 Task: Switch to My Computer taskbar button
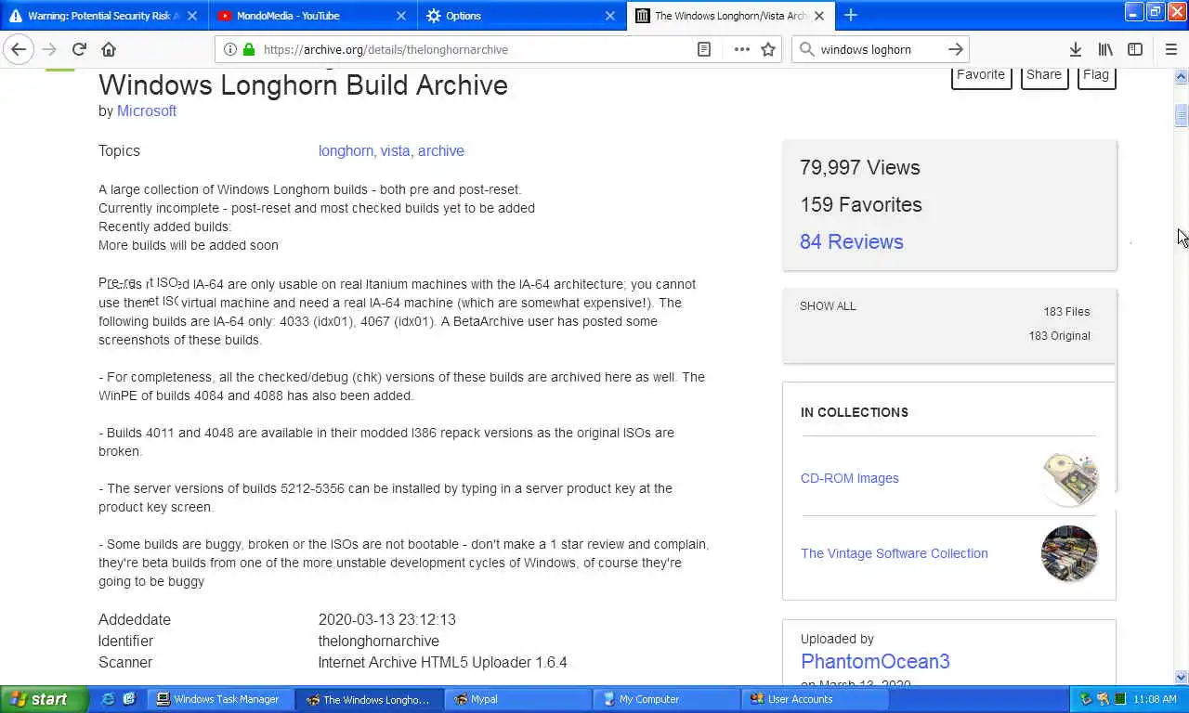point(666,699)
